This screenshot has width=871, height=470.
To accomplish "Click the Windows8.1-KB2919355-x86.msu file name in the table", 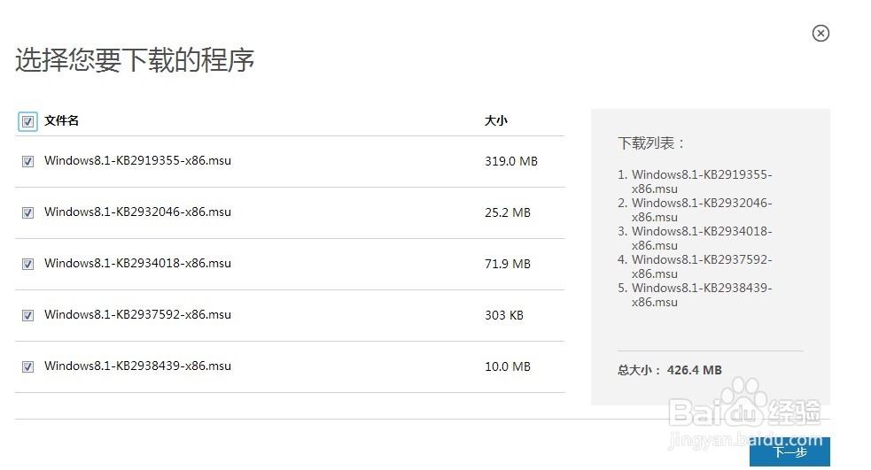I will pyautogui.click(x=137, y=161).
